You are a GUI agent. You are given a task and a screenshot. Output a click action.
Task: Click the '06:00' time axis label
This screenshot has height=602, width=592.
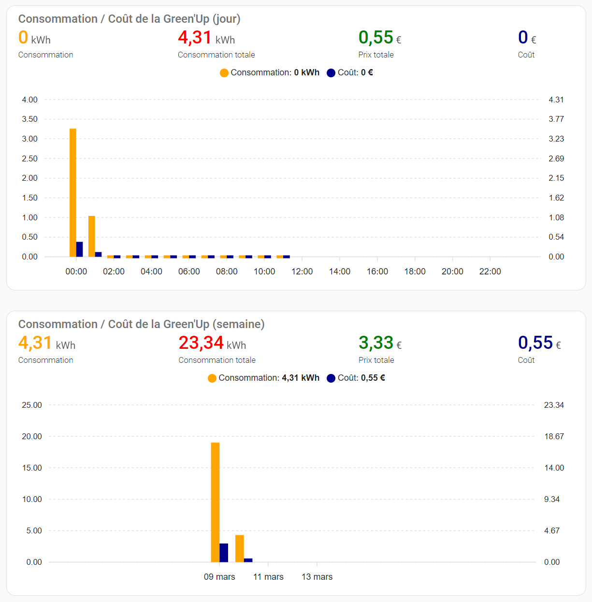click(x=189, y=272)
